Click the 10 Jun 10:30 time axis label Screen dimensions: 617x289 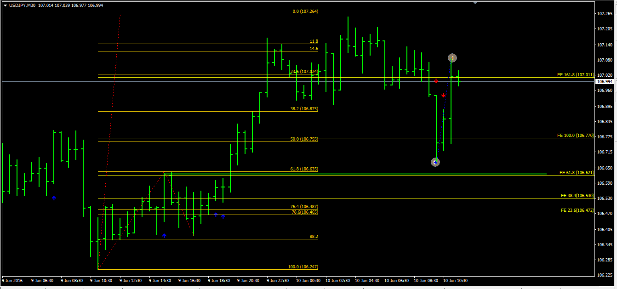tap(455, 280)
